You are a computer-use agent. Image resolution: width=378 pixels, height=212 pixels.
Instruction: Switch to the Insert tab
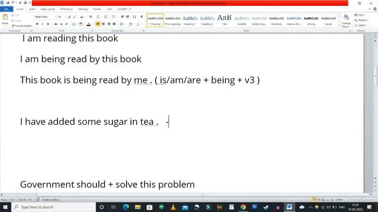tap(32, 9)
